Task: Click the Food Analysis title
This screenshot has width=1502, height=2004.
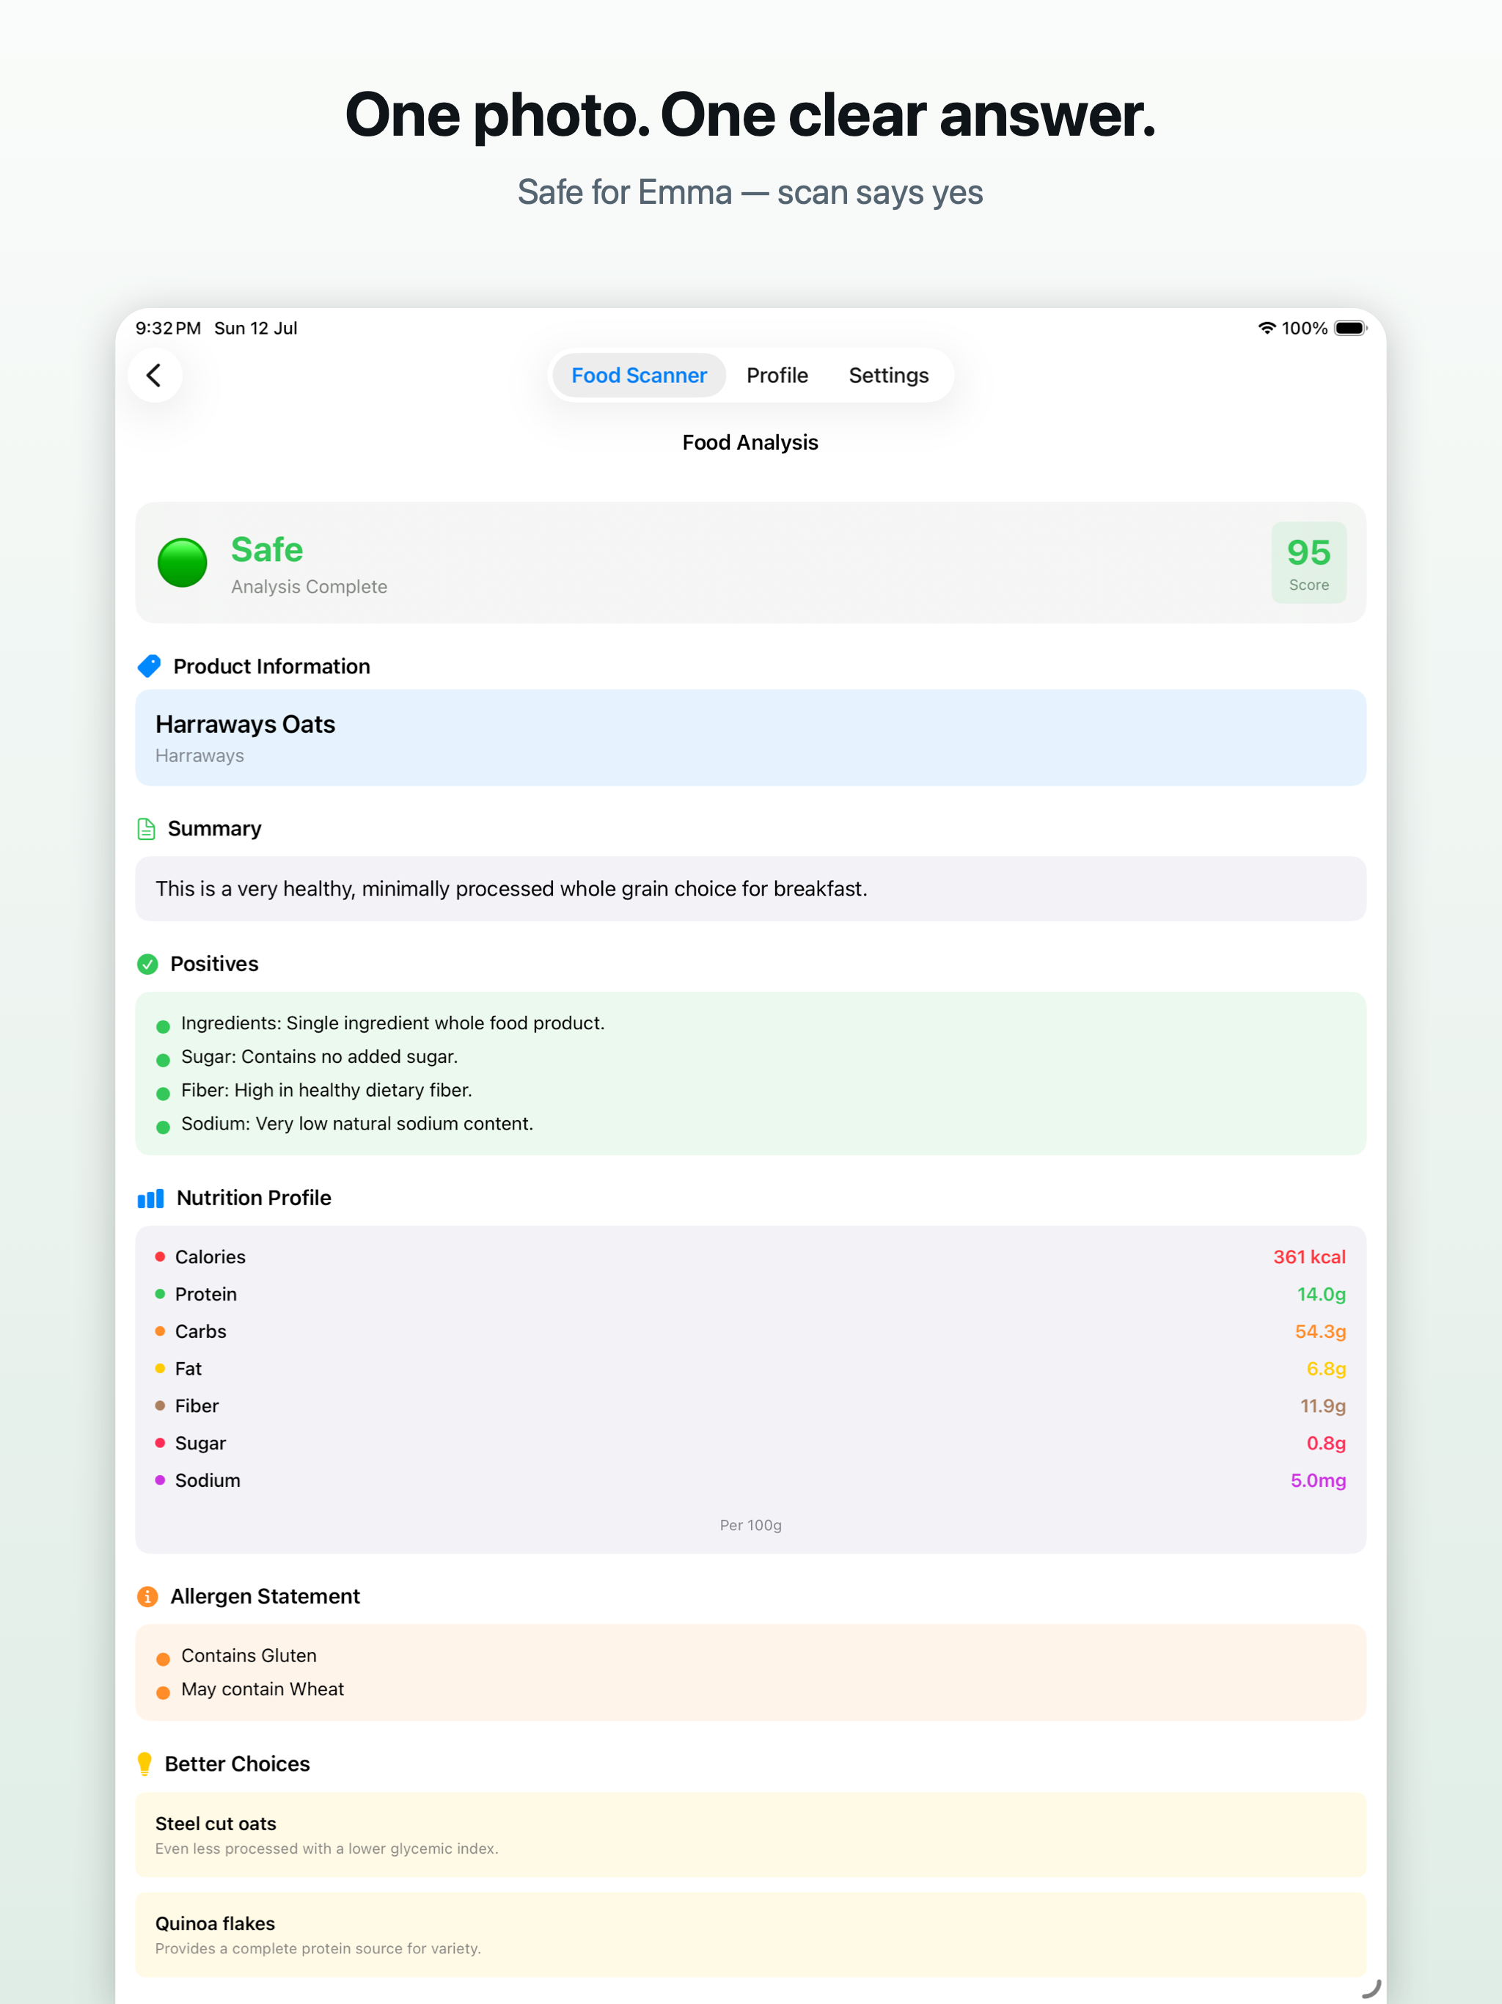Action: point(750,442)
